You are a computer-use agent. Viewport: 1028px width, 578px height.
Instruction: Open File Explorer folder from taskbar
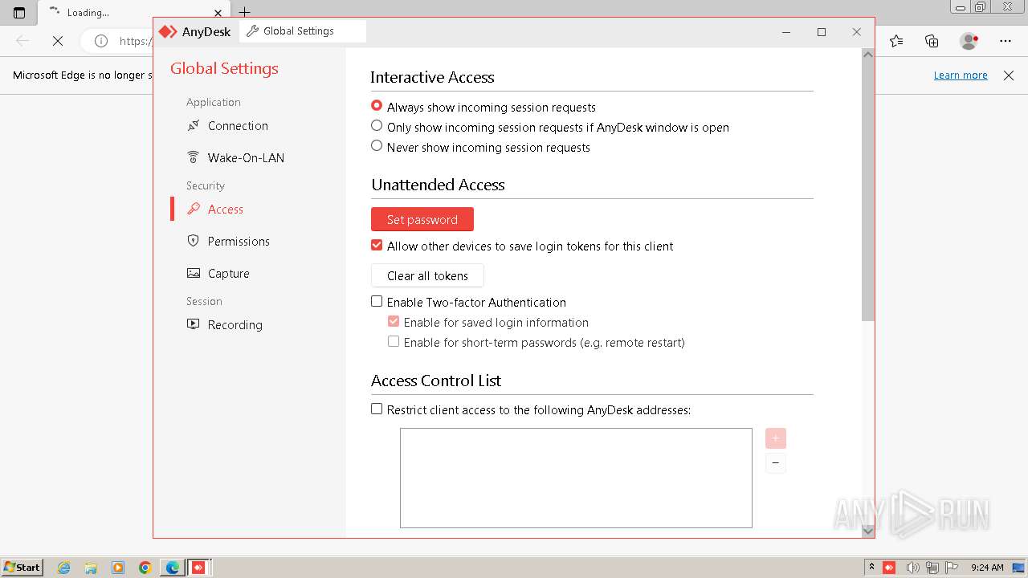91,568
